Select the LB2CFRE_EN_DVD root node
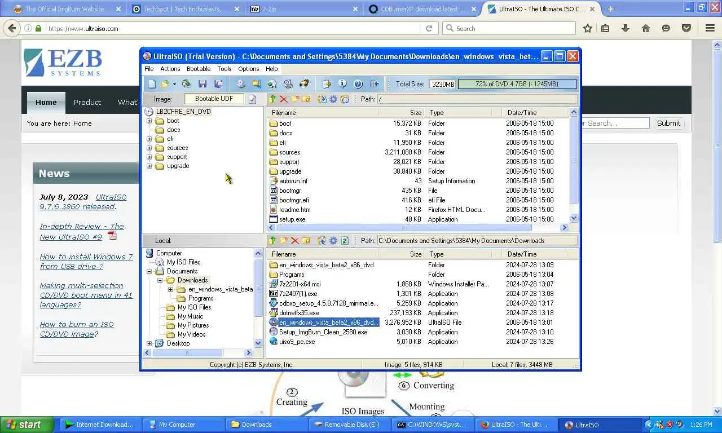Viewport: 722px width, 433px height. [x=183, y=112]
